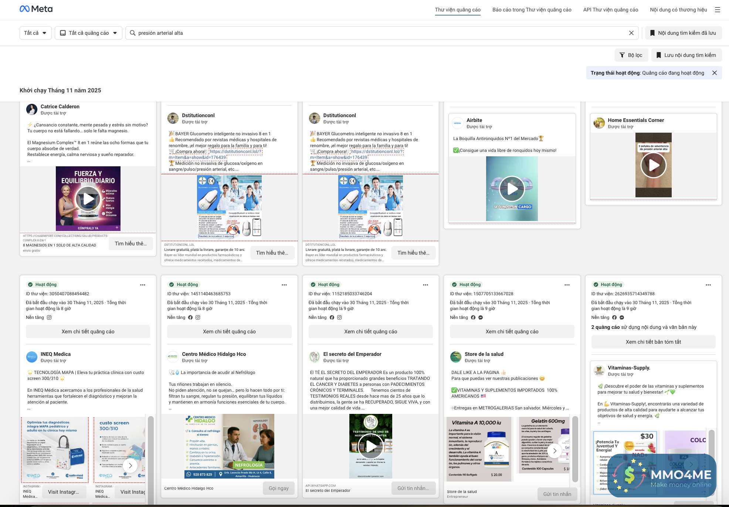The height and width of the screenshot is (507, 729).
Task: Click Lưu nội dung tìm kiếm button
Action: [x=686, y=55]
